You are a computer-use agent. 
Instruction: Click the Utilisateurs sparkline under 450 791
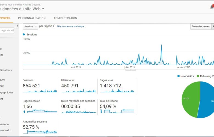pyautogui.click(x=78, y=91)
